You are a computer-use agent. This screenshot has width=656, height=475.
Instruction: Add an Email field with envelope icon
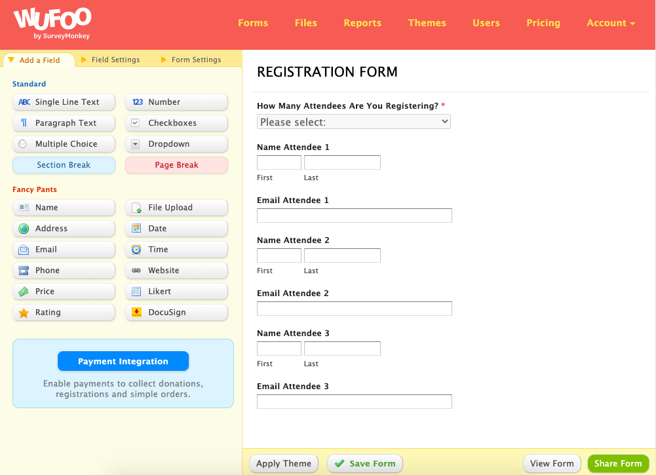(64, 250)
